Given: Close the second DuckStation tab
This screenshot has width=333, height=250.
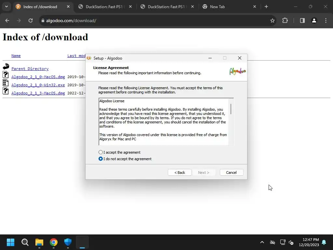Looking at the screenshot, I should pyautogui.click(x=193, y=7).
